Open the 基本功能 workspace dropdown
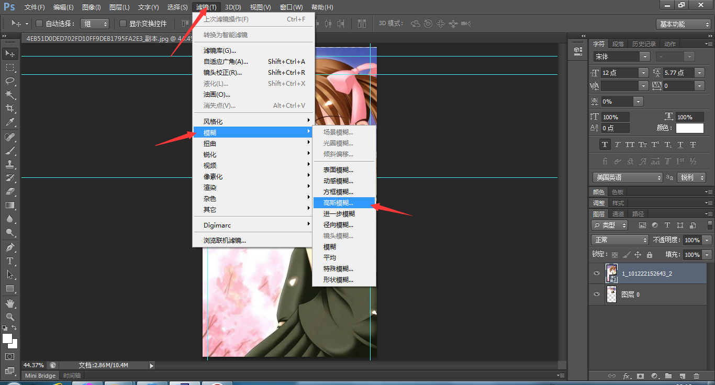715x385 pixels. coord(684,24)
